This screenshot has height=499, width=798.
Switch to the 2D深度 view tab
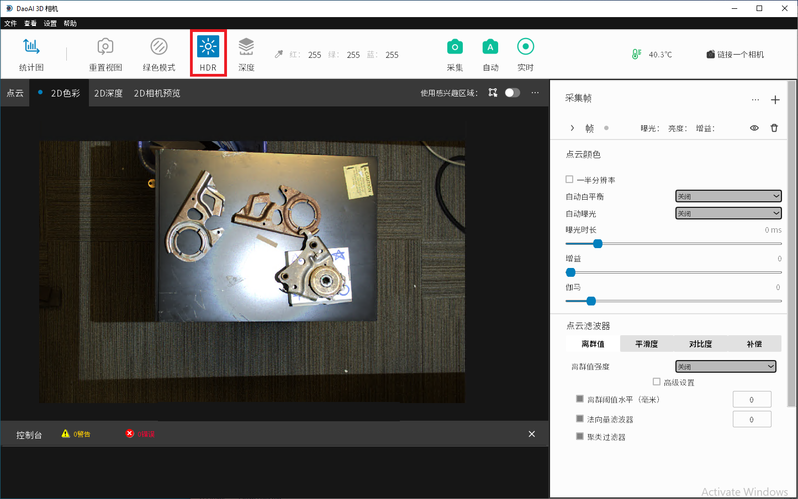click(x=108, y=93)
